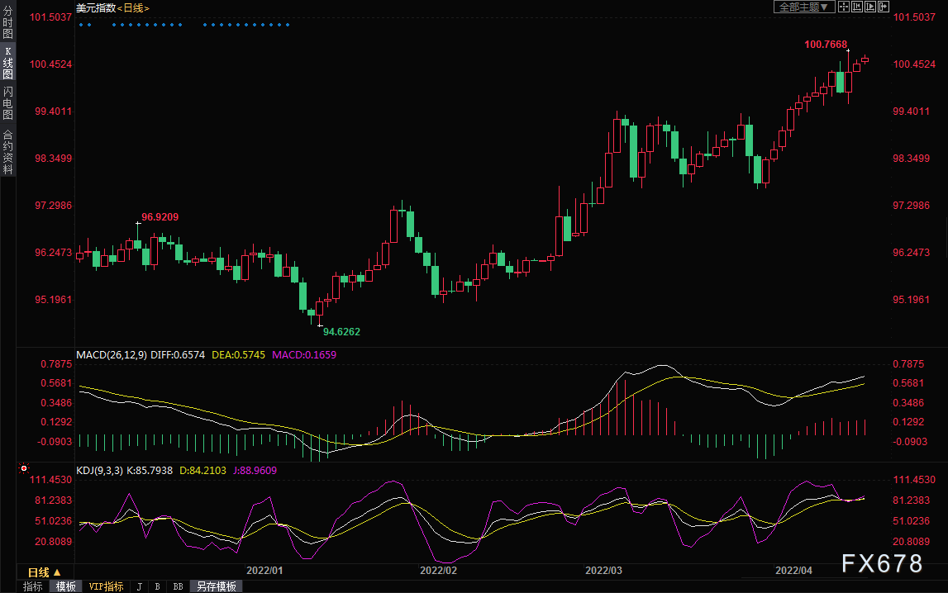
Task: Click the chart play-forward icon
Action: pos(870,7)
